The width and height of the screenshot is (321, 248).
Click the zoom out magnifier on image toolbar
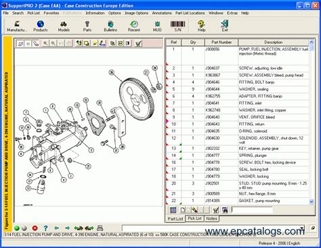click(53, 43)
